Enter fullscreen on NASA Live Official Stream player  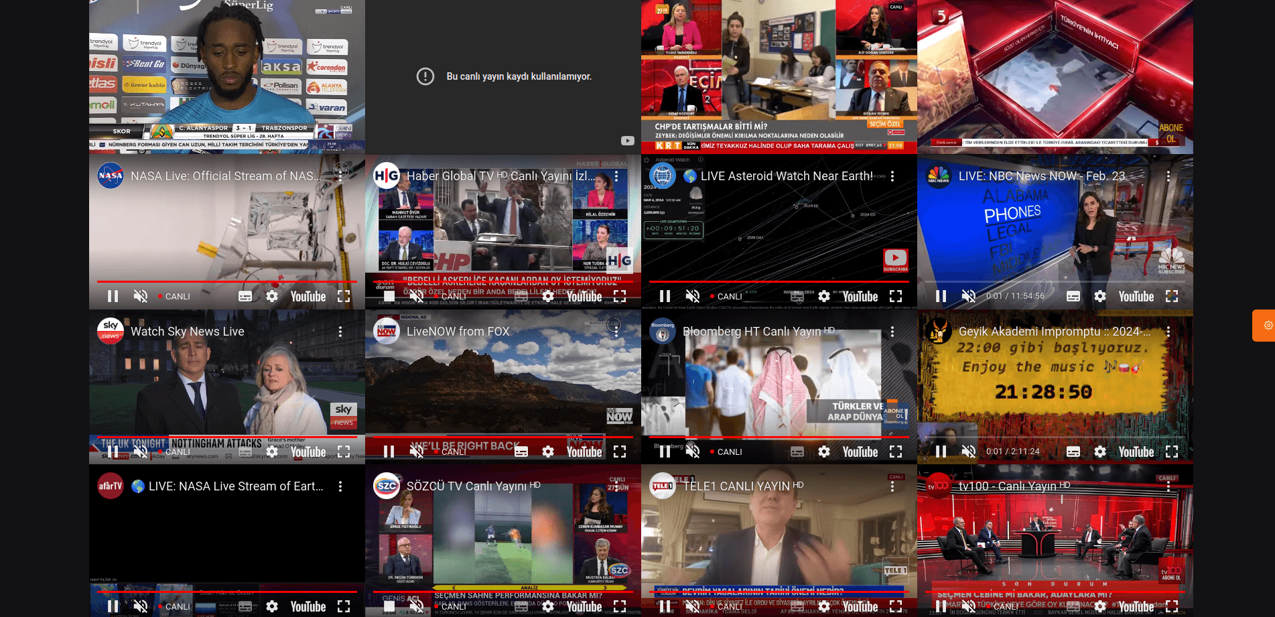[344, 296]
